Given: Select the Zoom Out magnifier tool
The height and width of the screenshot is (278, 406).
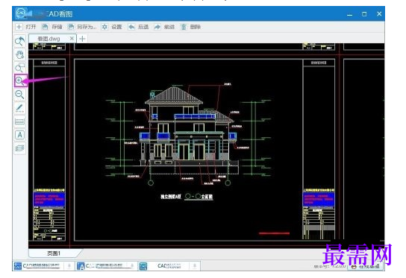Looking at the screenshot, I should (x=19, y=95).
